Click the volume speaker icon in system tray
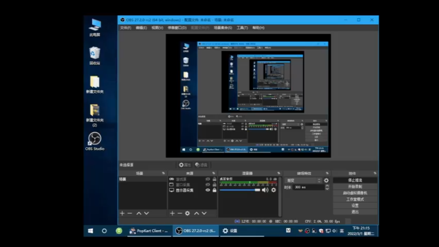Screen dimensions: 439x247 point(335,231)
